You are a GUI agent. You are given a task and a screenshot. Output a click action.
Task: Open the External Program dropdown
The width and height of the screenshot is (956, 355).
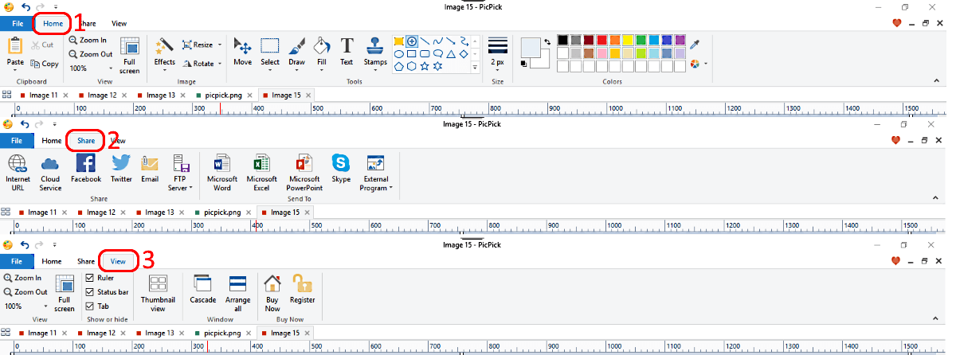pyautogui.click(x=375, y=173)
